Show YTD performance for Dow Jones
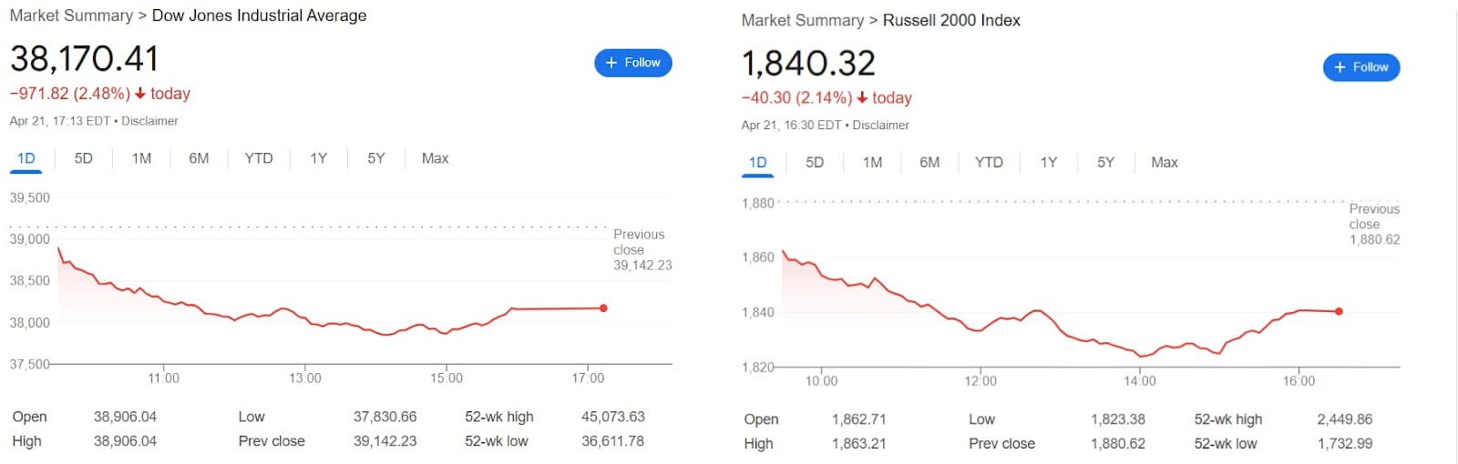The width and height of the screenshot is (1458, 464). point(259,158)
